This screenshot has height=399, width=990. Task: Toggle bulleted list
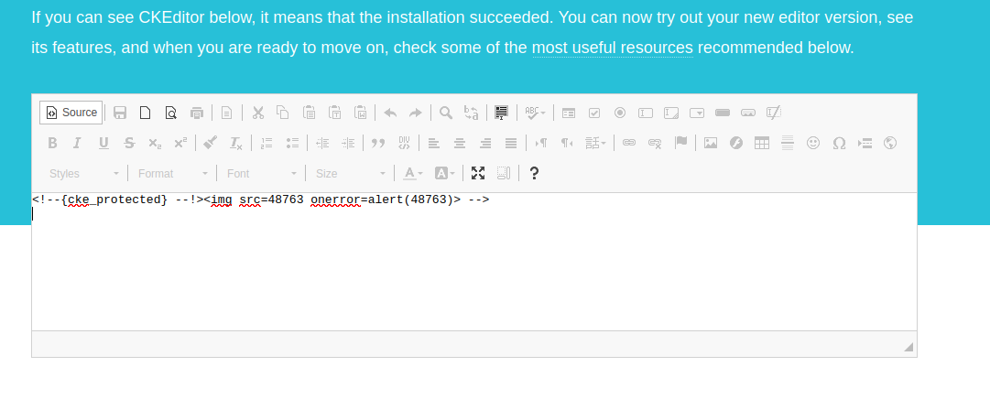(x=292, y=143)
